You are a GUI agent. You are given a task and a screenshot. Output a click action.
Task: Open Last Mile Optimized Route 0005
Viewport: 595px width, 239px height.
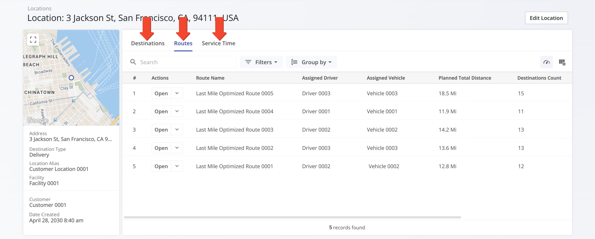(161, 94)
